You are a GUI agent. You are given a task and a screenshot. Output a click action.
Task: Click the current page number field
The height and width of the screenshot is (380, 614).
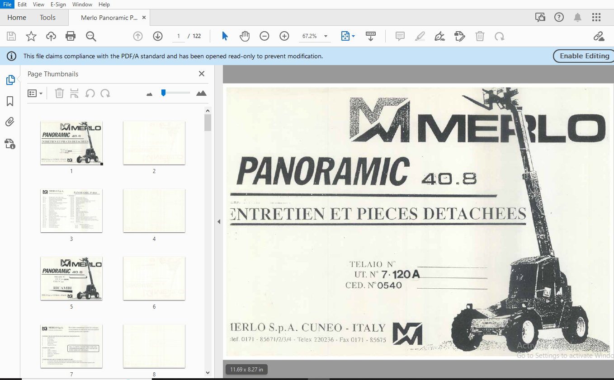point(179,36)
